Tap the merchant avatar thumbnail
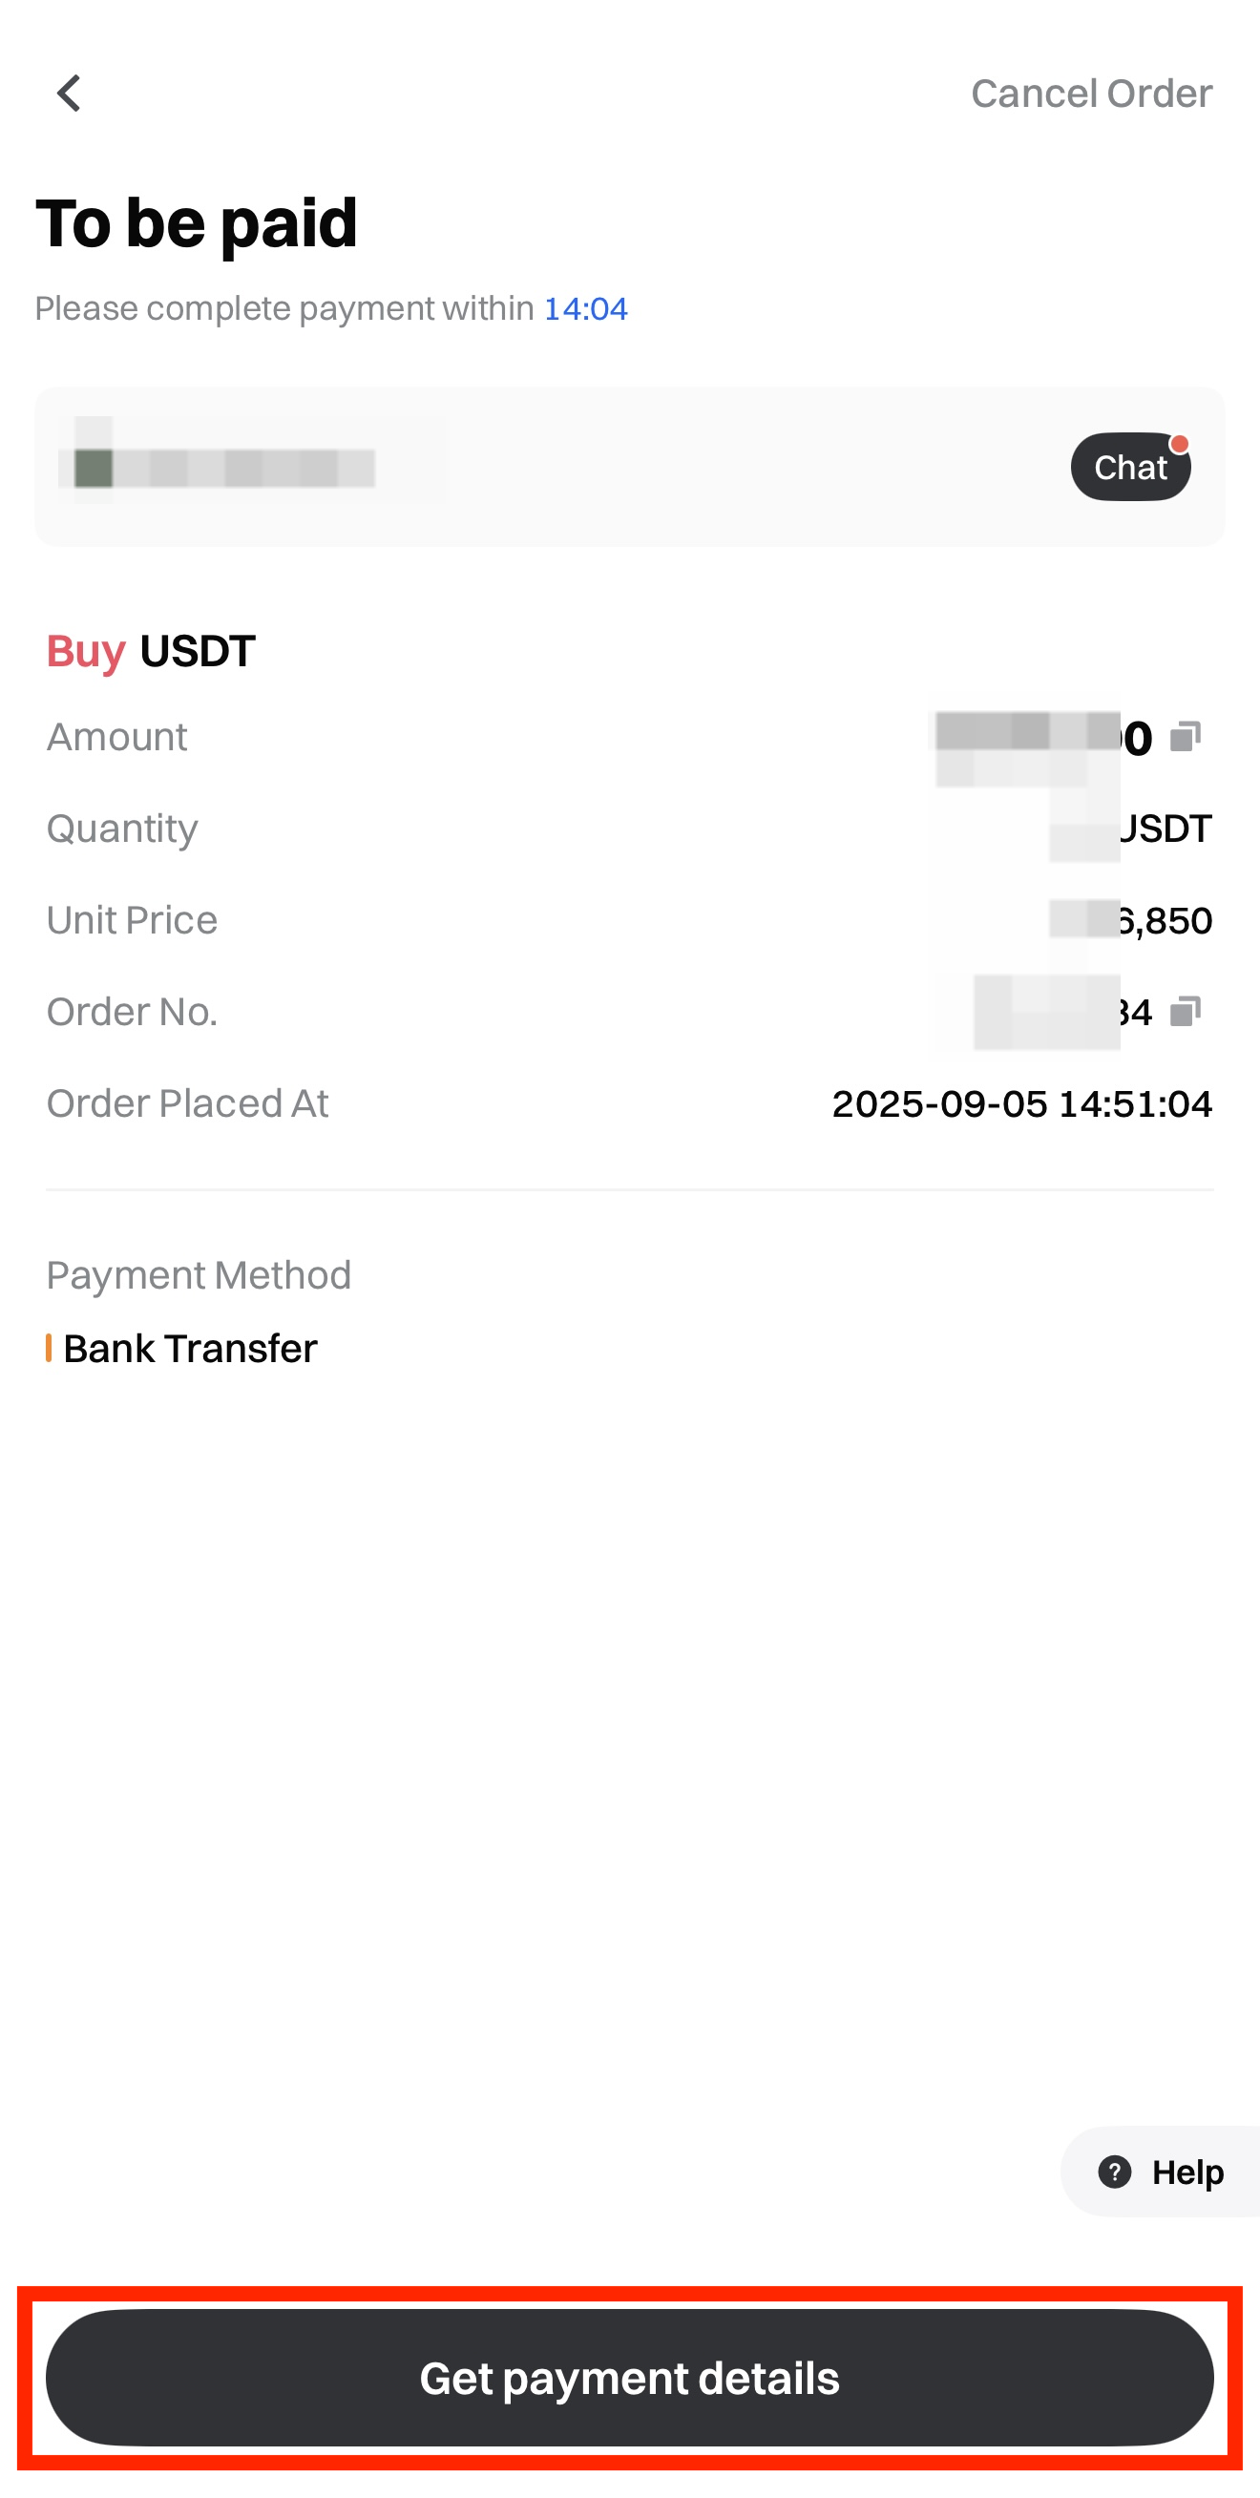The width and height of the screenshot is (1260, 2498). [x=94, y=468]
